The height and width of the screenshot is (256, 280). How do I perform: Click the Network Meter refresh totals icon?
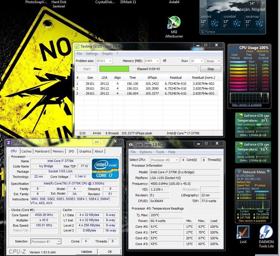coord(267,211)
